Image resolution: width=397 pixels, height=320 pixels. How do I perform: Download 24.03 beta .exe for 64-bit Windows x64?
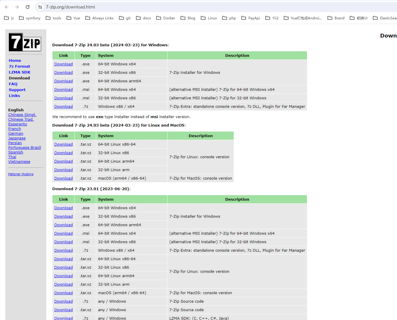tap(64, 64)
